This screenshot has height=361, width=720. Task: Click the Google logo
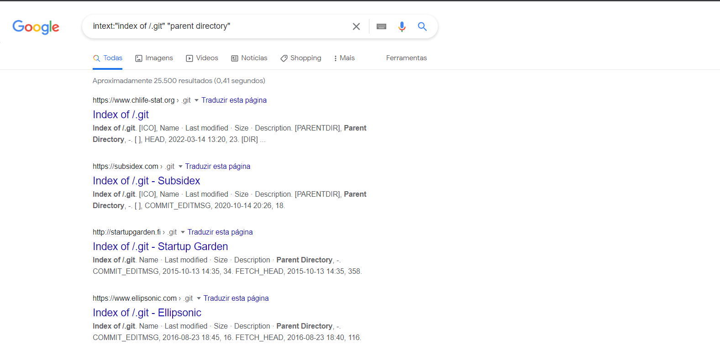coord(36,27)
